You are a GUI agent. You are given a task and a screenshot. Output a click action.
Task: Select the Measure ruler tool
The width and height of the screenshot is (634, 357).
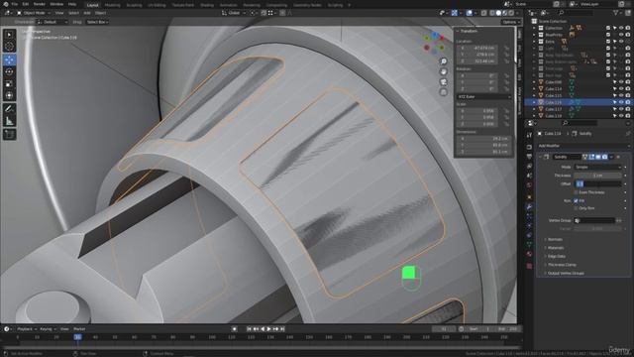pyautogui.click(x=9, y=121)
